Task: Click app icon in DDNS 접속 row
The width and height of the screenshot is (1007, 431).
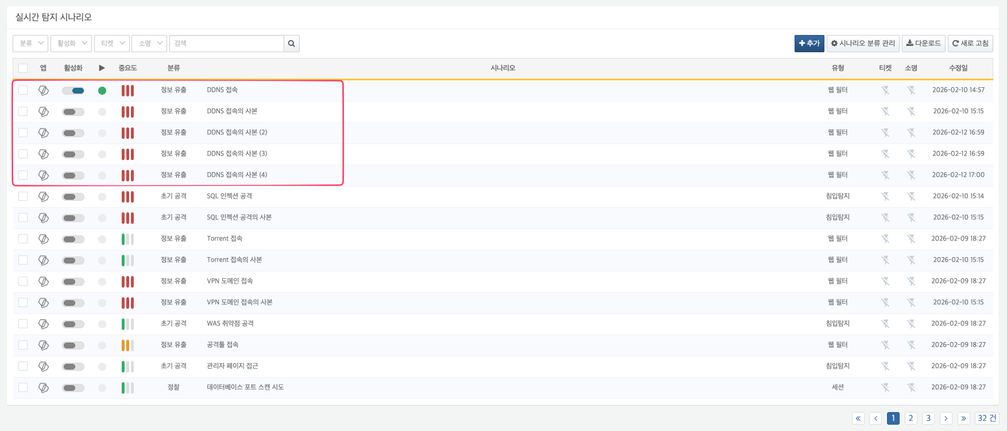Action: click(44, 90)
